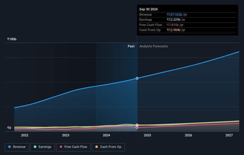244x155 pixels.
Task: Toggle the Revenue legend series
Action: 17,147
